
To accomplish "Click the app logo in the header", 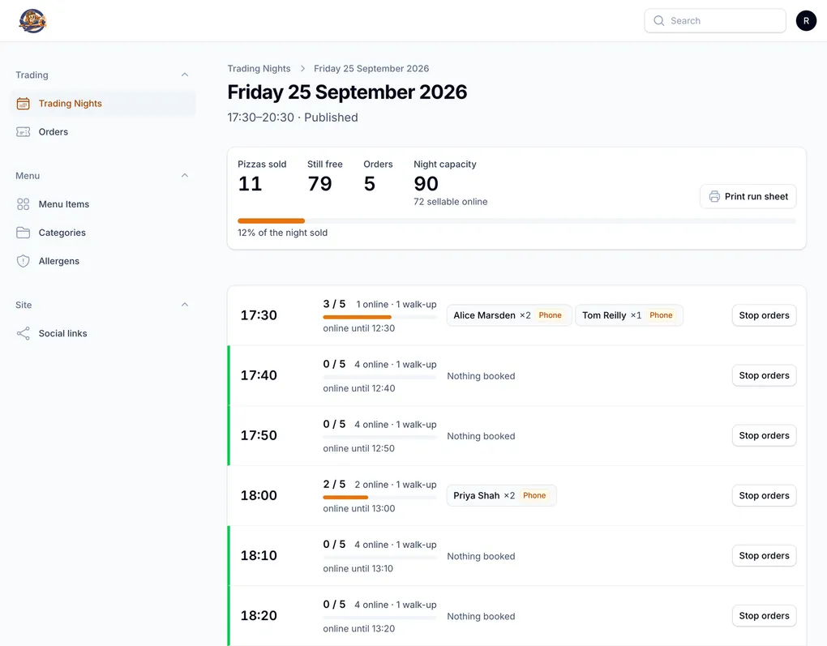I will click(x=32, y=21).
